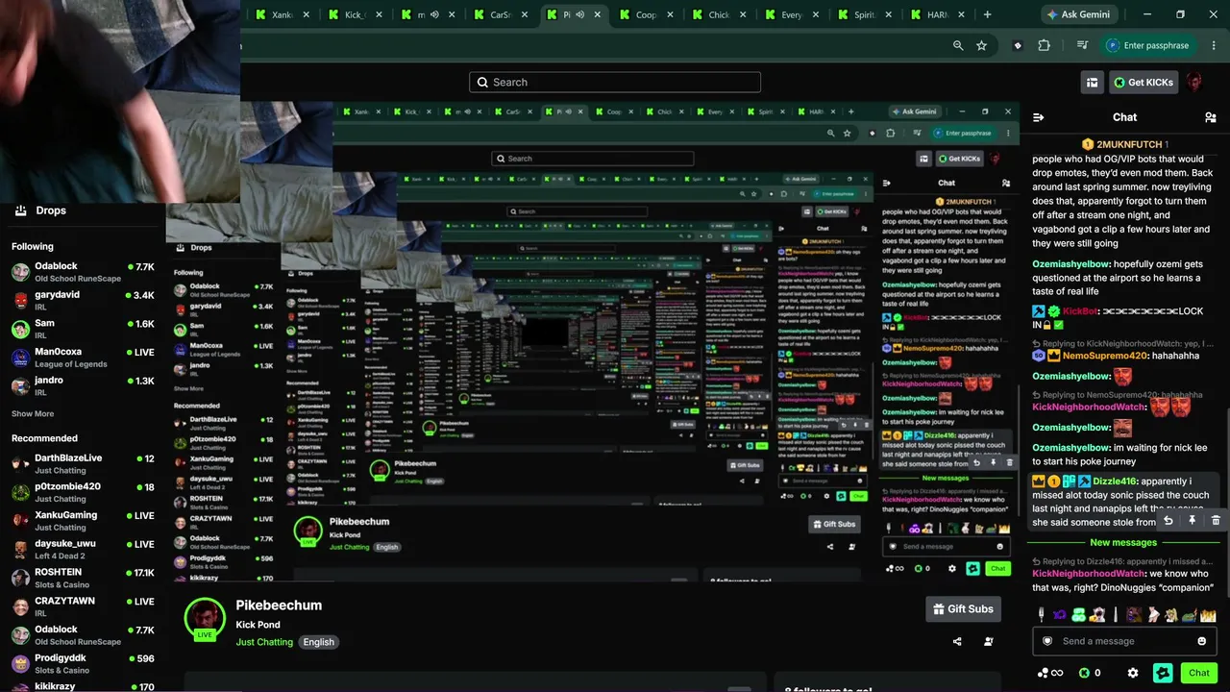This screenshot has width=1230, height=692.
Task: Bookmark this page with the star icon
Action: pos(981,45)
